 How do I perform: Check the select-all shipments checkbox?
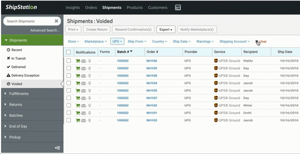coord(68,52)
